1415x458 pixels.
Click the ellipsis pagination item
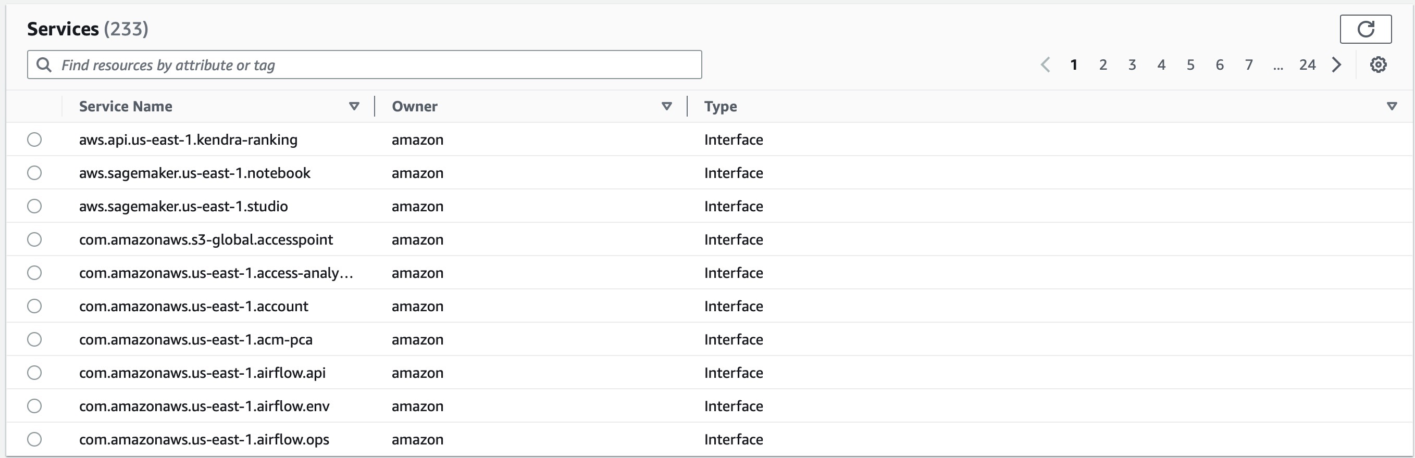(x=1277, y=66)
